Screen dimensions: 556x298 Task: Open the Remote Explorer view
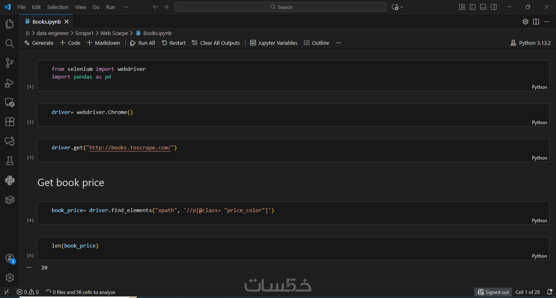(10, 102)
